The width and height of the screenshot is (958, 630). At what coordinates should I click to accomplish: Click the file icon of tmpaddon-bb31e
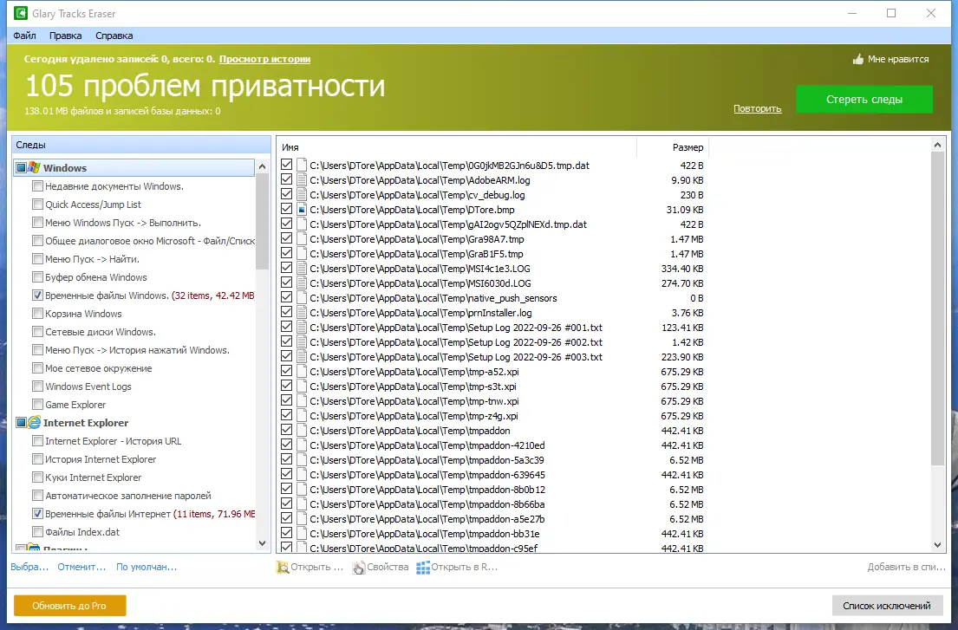tap(301, 534)
